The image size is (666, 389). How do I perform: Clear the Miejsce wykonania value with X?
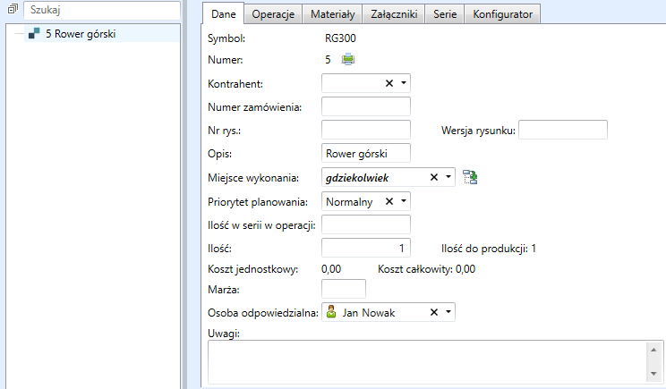point(434,177)
